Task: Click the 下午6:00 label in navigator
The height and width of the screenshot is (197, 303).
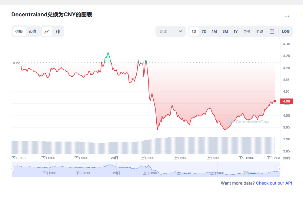Action: point(49,173)
